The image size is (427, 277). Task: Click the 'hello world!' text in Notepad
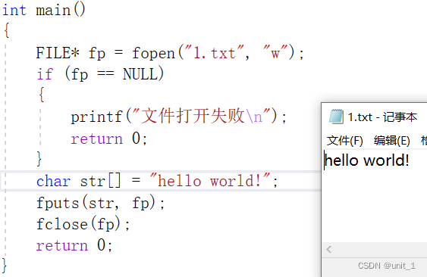[x=367, y=160]
